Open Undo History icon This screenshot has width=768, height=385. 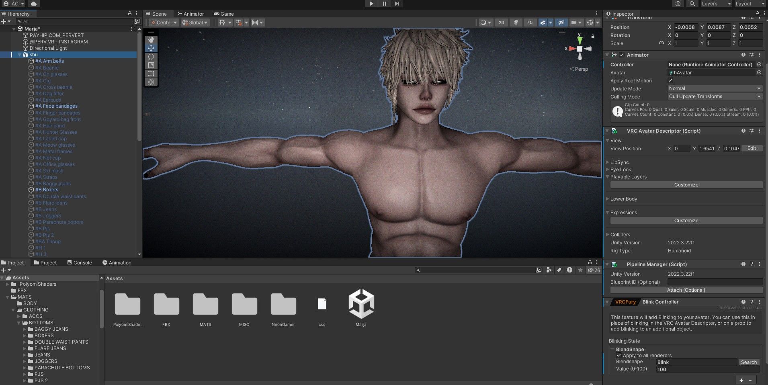pos(678,4)
